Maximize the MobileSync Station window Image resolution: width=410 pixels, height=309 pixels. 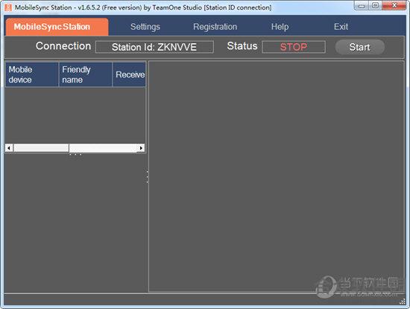click(x=375, y=6)
